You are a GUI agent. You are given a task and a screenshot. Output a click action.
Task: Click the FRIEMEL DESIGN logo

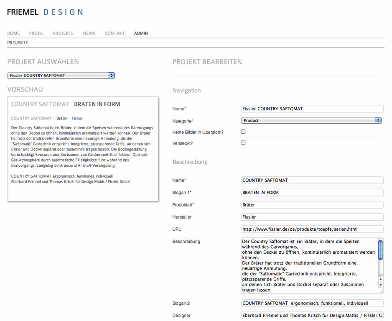point(45,12)
